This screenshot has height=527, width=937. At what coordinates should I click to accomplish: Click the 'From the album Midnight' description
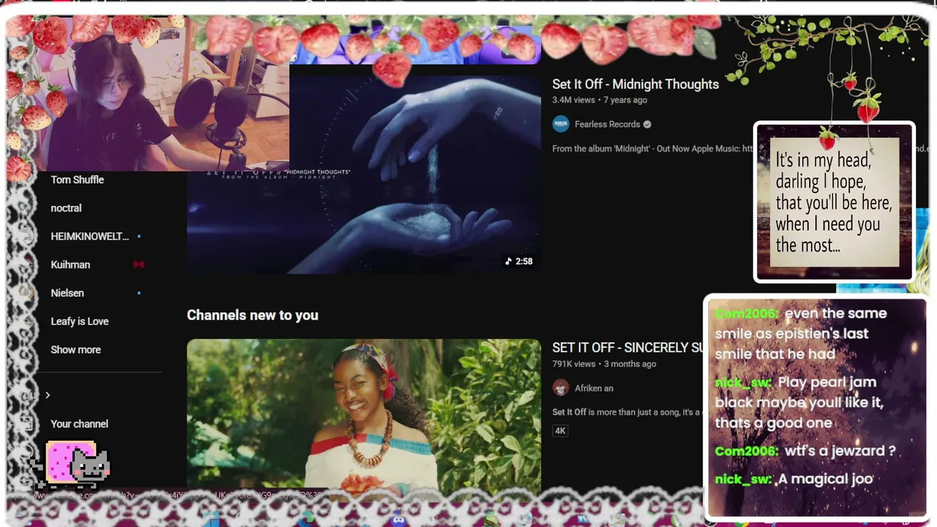[x=652, y=149]
